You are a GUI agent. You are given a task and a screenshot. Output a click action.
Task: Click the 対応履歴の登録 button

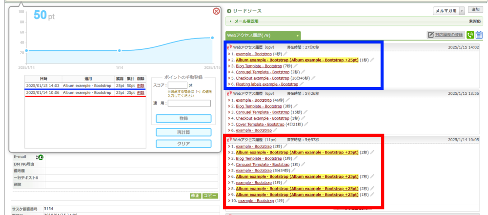445,35
